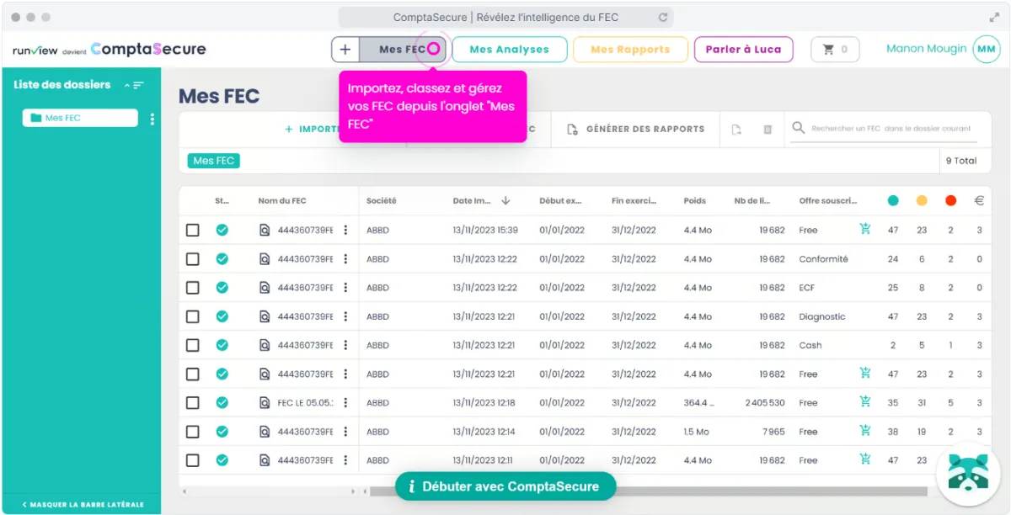The image size is (1011, 515).
Task: Open the Parler à Luca tab
Action: coord(743,50)
